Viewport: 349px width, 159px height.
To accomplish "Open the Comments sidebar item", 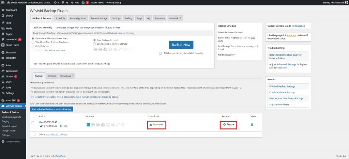I will [x=11, y=39].
